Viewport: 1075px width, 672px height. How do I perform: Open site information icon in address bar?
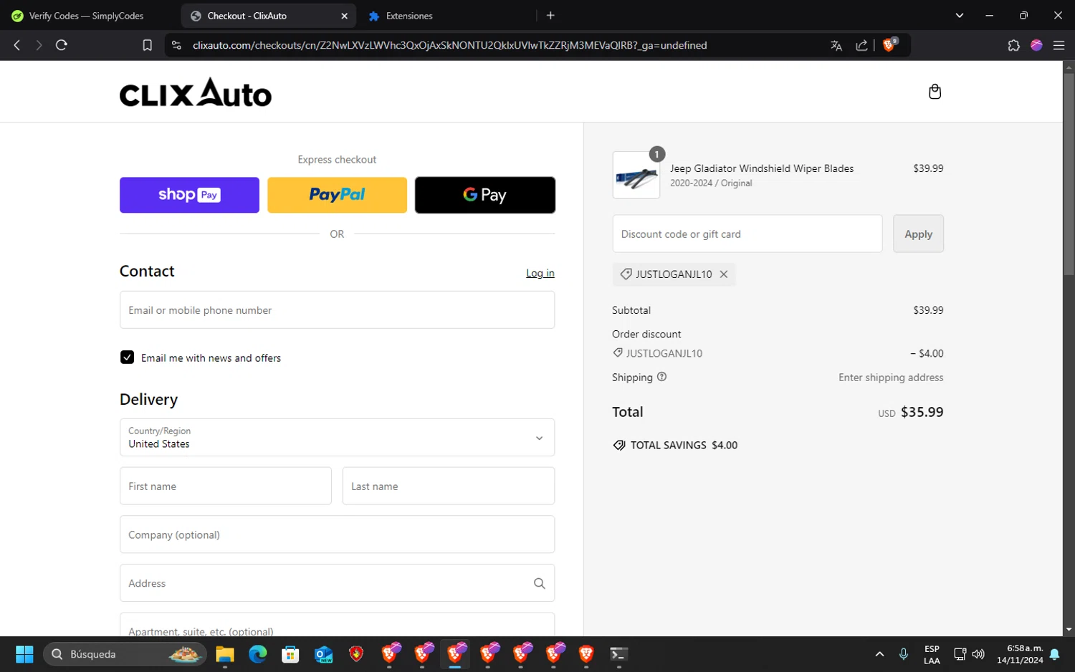click(176, 45)
